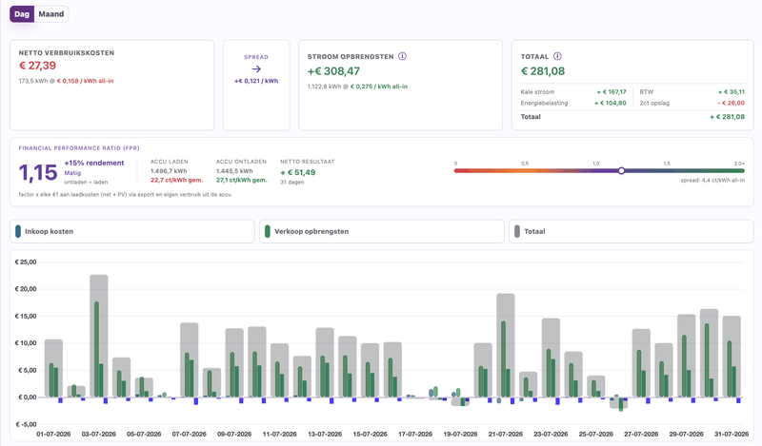Click the tall grey bar for 03-07-2026
Image resolution: width=762 pixels, height=446 pixels.
point(99,336)
